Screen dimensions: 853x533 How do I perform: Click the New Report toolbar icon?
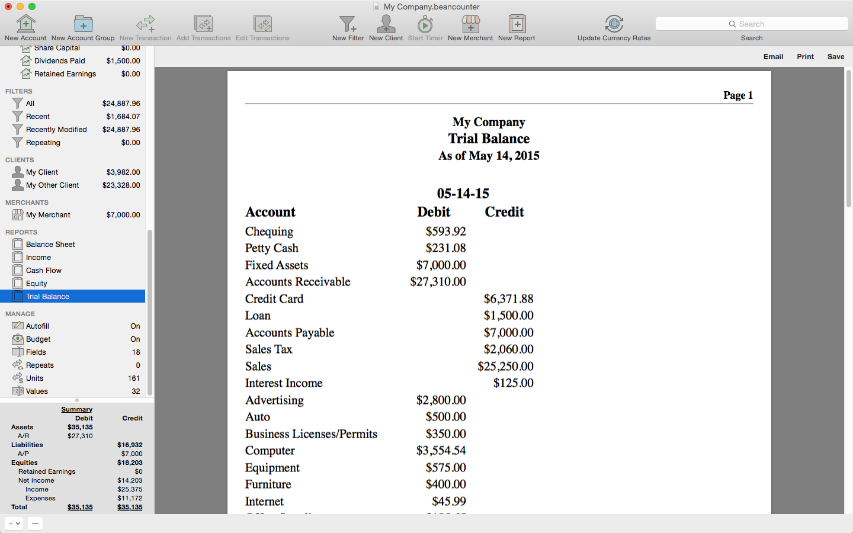coord(517,24)
